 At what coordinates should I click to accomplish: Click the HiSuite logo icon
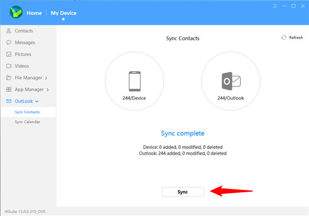(x=16, y=12)
